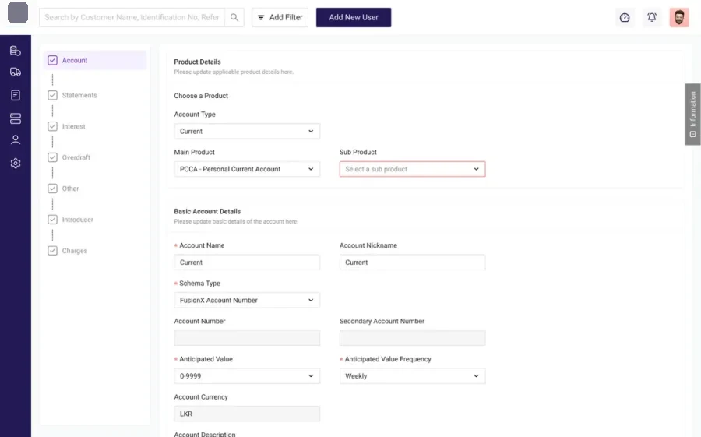Click the app logo square

click(x=18, y=12)
